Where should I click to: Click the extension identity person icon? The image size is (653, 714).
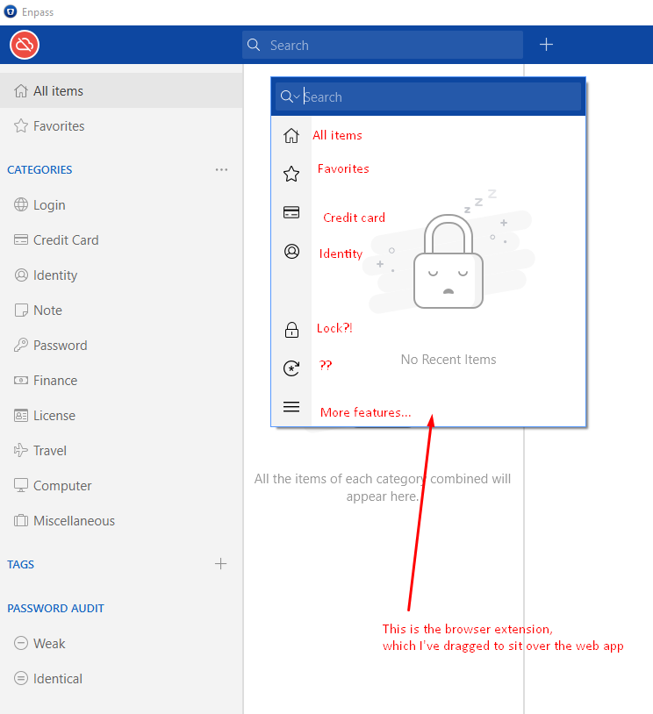[291, 252]
